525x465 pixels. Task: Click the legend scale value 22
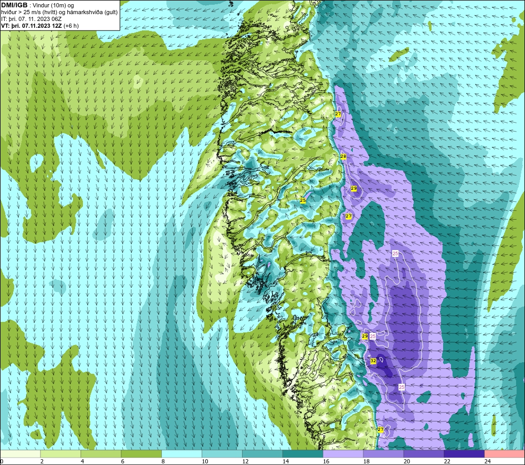(x=447, y=461)
